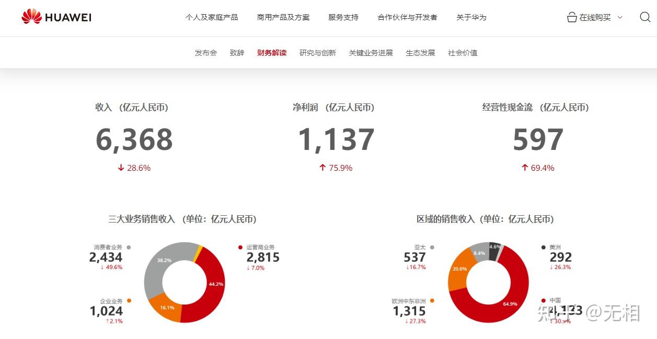Open 合作伙伴与开发者 menu

[407, 17]
